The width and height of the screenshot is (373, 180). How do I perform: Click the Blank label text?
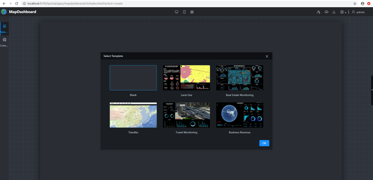point(133,95)
